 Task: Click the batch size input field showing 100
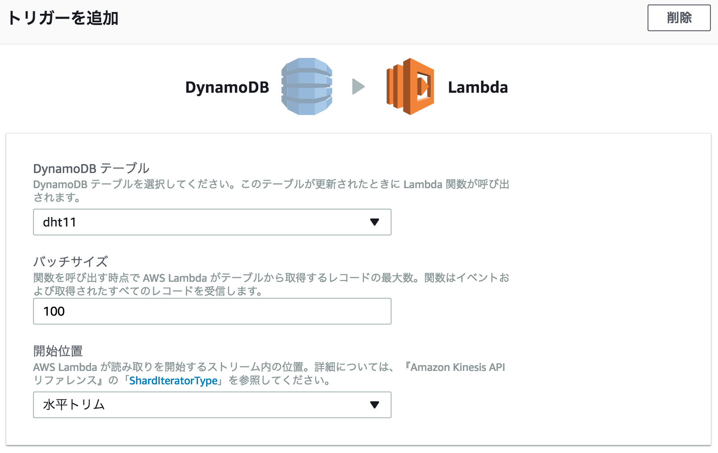(212, 311)
